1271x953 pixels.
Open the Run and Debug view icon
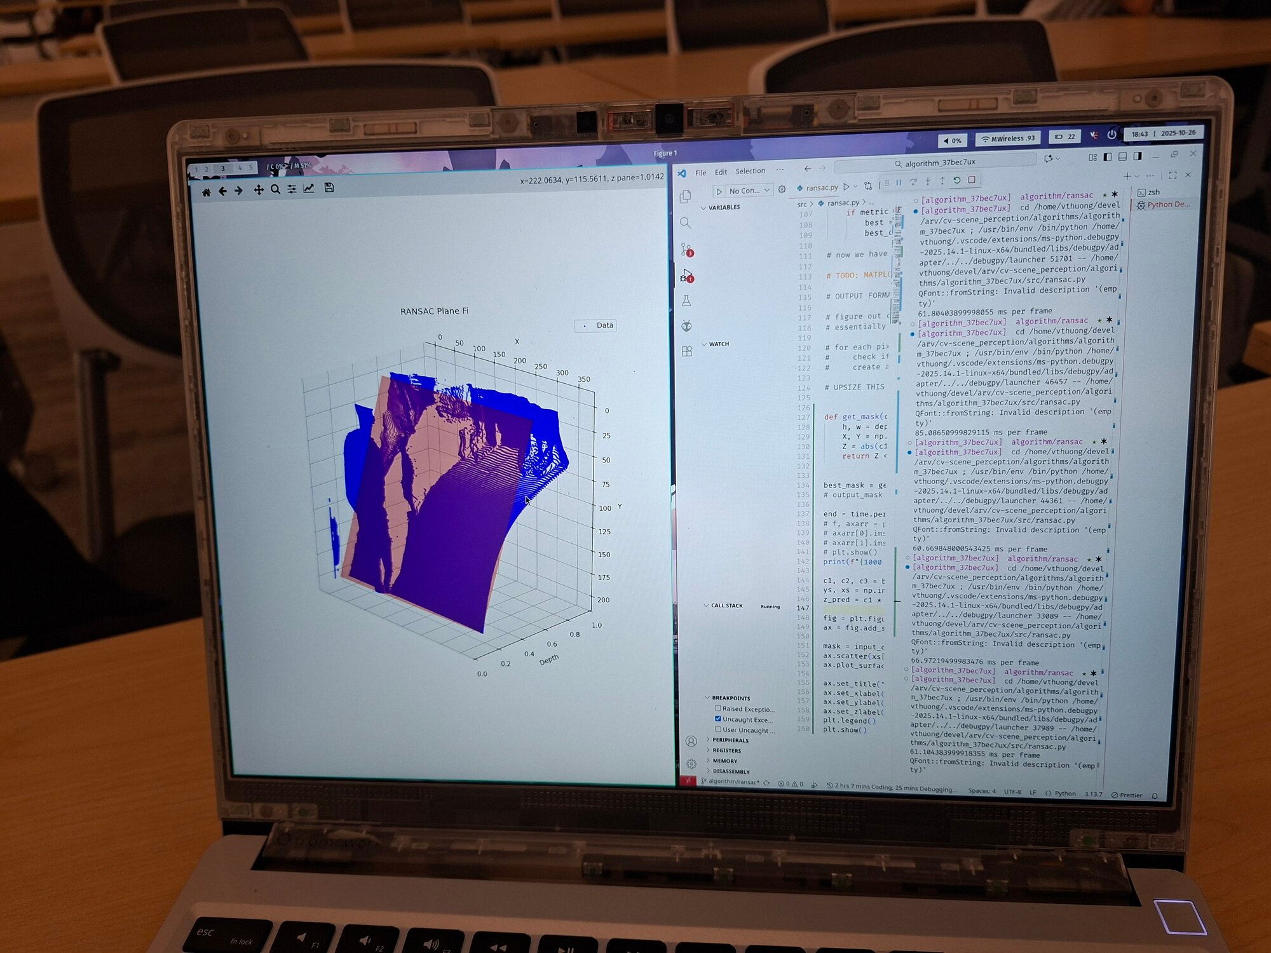click(687, 276)
